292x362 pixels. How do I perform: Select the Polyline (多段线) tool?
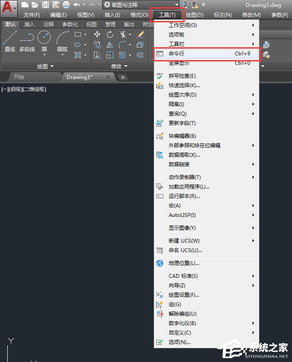coord(27,41)
